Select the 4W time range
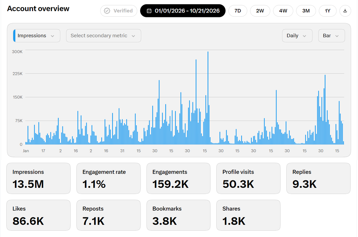The height and width of the screenshot is (237, 358). 283,11
